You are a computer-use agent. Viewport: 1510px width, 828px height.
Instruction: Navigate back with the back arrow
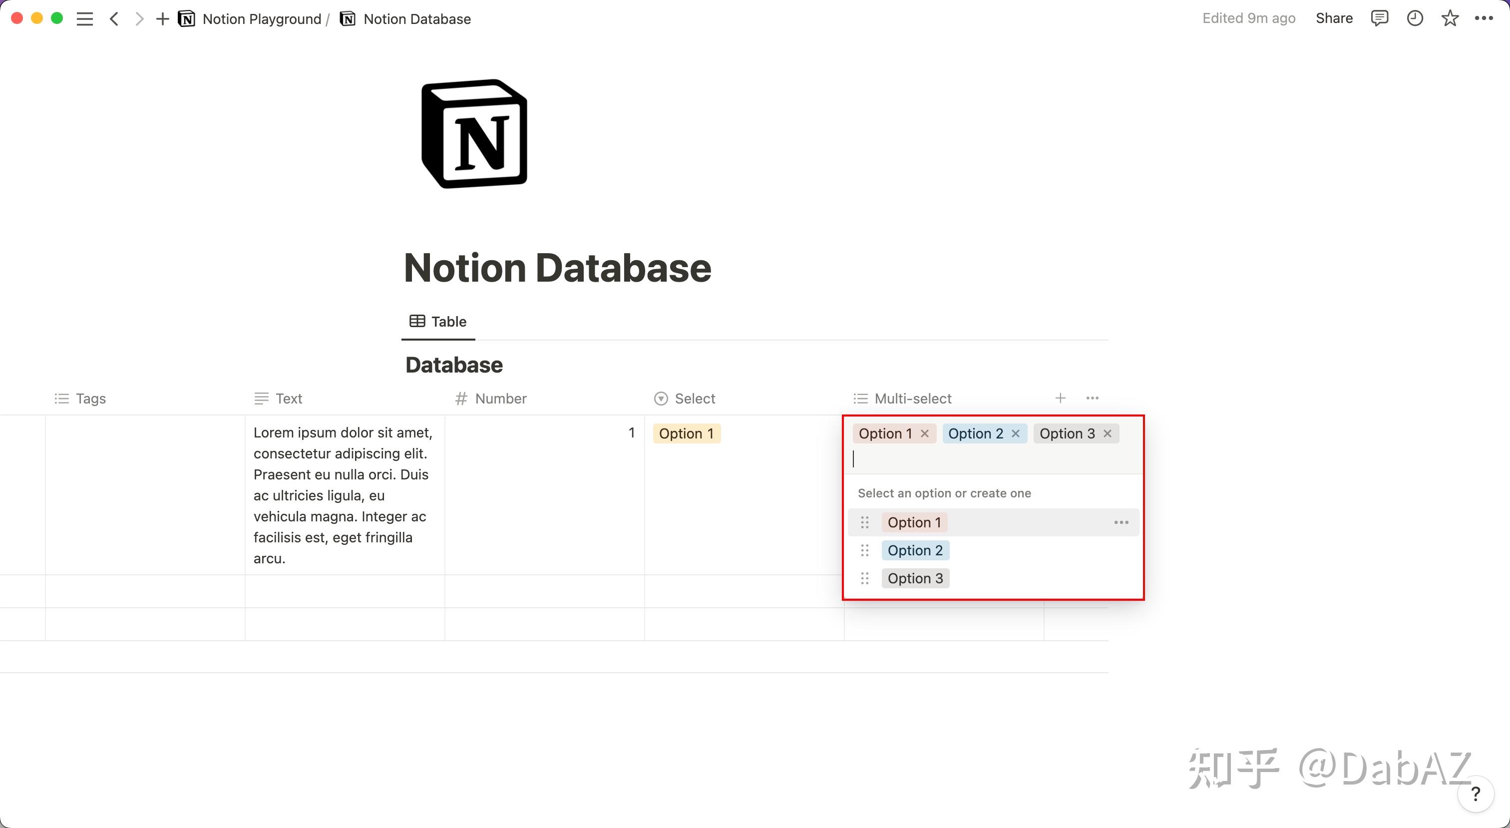114,18
